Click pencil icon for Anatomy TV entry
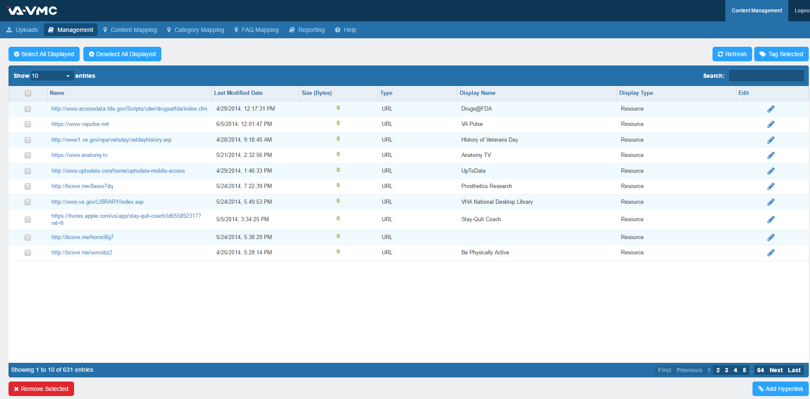 [770, 155]
